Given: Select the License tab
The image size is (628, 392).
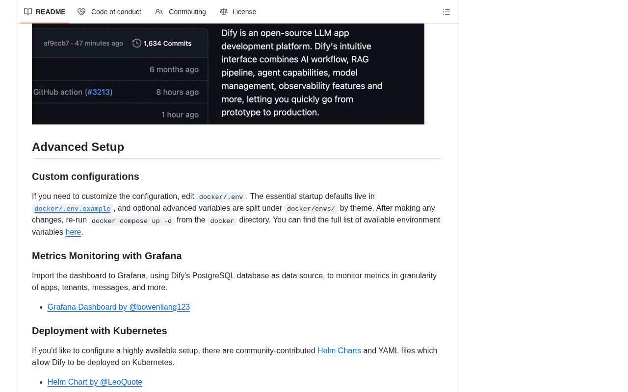Looking at the screenshot, I should tap(238, 12).
